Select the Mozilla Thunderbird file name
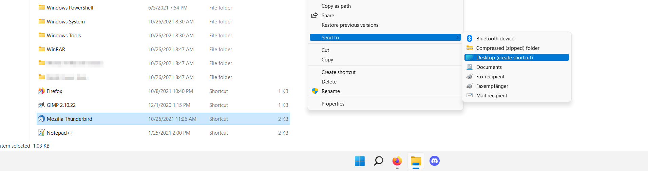 pos(70,119)
